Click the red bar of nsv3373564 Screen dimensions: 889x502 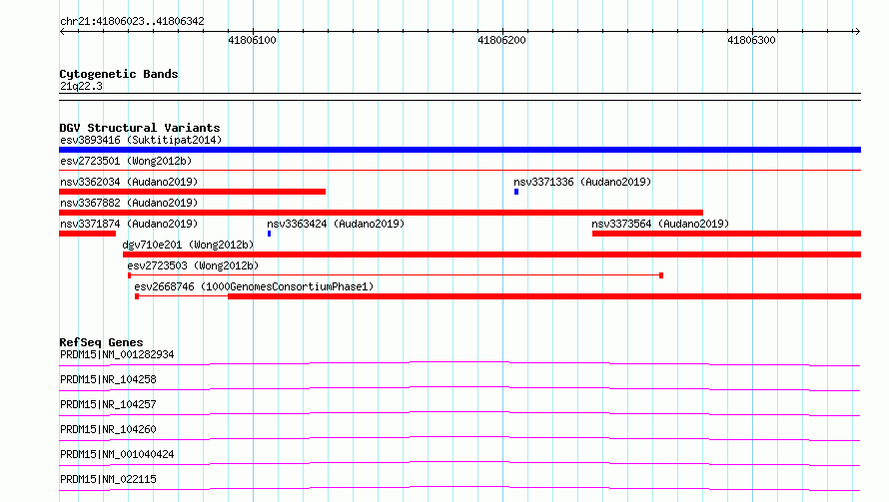(x=727, y=234)
